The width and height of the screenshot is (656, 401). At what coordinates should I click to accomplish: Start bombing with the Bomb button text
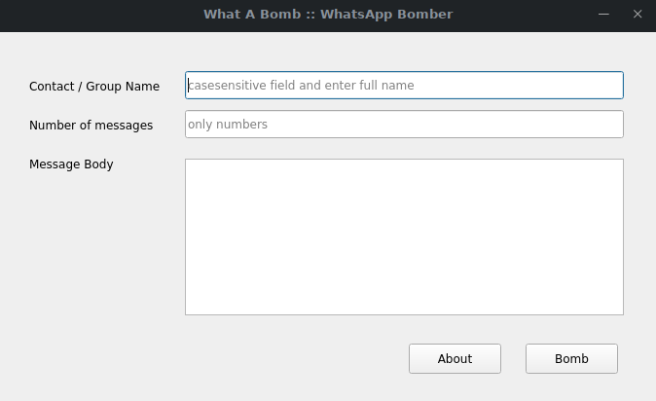coord(571,359)
